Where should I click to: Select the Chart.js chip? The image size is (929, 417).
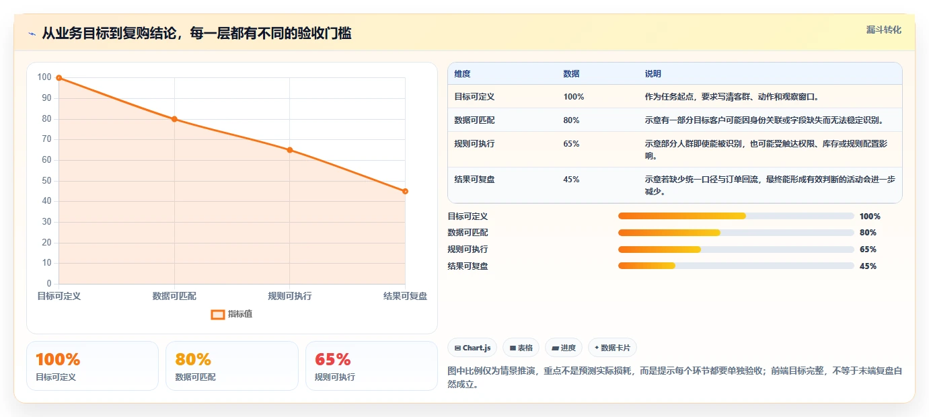click(472, 348)
